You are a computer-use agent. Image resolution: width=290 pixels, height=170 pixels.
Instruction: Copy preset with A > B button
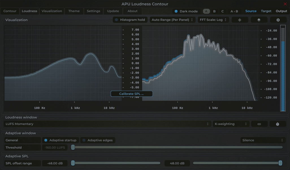coord(234,11)
